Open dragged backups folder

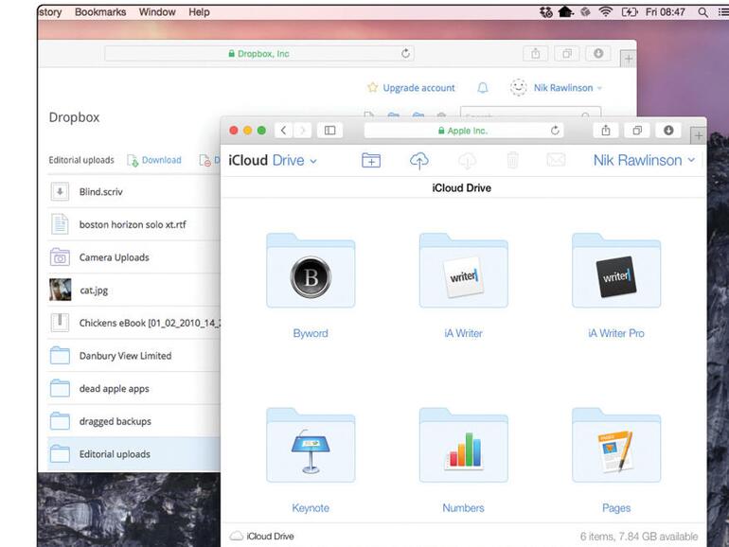point(134,421)
